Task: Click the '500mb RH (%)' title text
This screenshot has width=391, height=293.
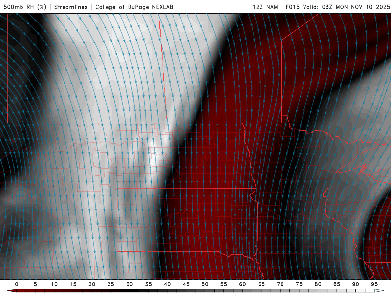Action: pyautogui.click(x=25, y=7)
